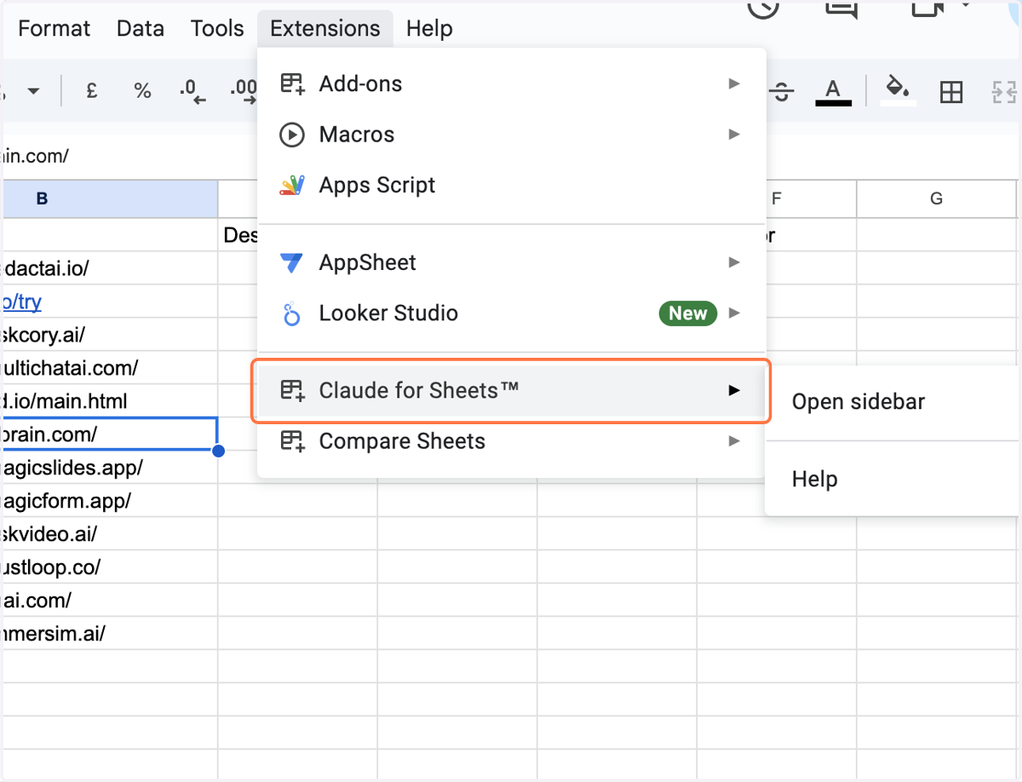Close the Extensions menu tab

tap(324, 28)
